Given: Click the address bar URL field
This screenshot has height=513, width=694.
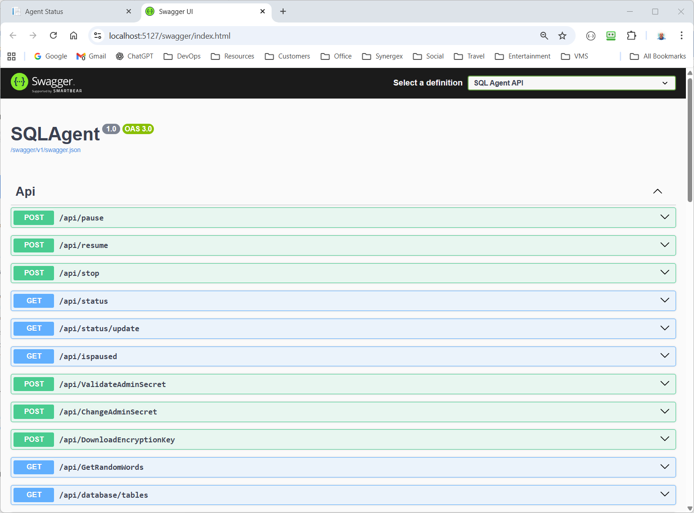Looking at the screenshot, I should (315, 36).
